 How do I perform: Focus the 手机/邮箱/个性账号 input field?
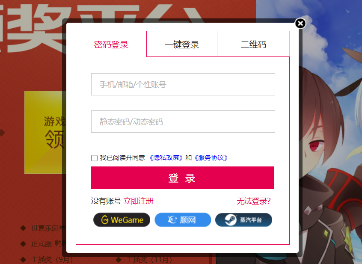point(183,84)
